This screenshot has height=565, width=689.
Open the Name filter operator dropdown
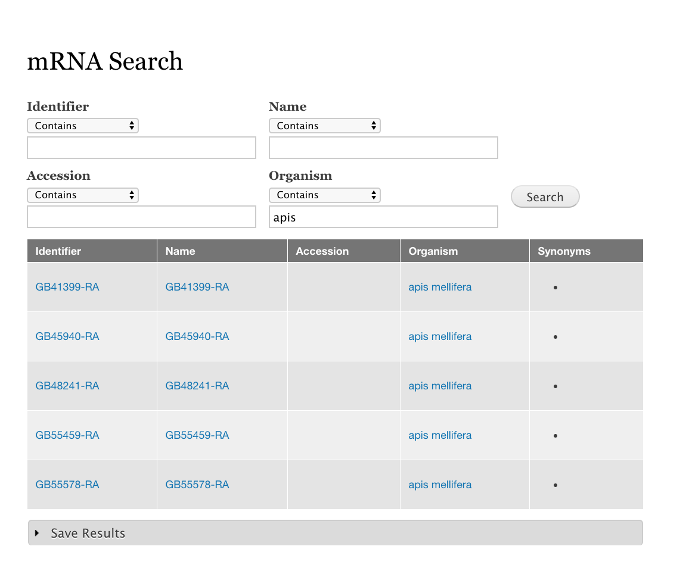(324, 126)
